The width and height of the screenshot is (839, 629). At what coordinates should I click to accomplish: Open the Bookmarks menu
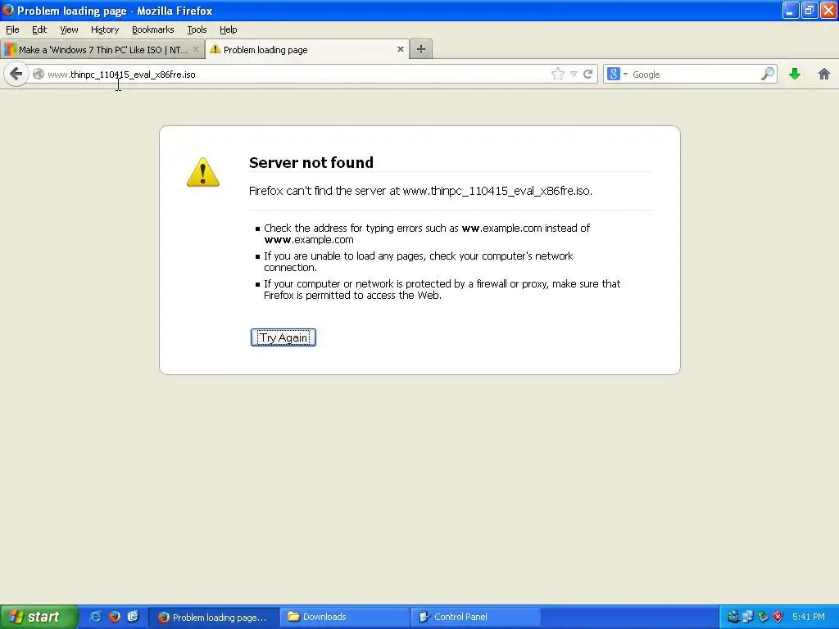pos(153,29)
